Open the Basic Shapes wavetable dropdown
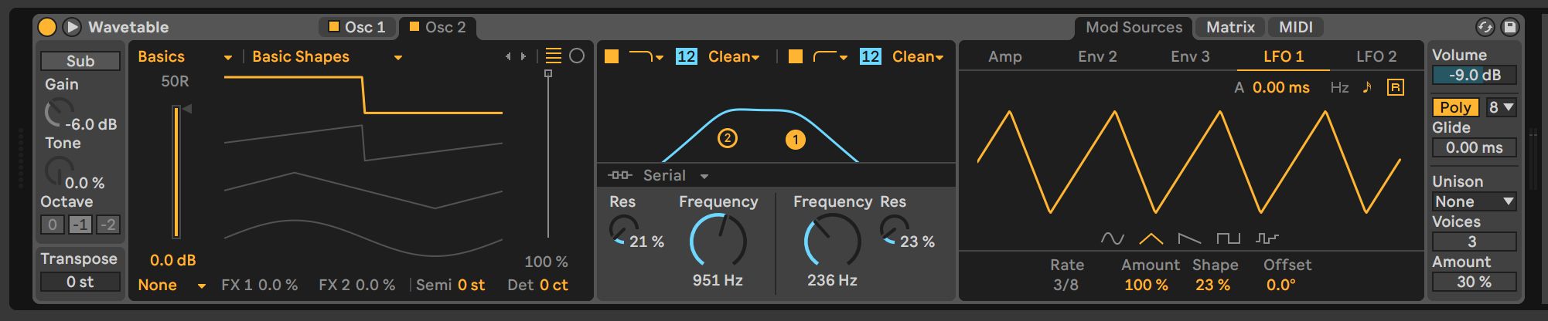The width and height of the screenshot is (1548, 321). pyautogui.click(x=327, y=57)
